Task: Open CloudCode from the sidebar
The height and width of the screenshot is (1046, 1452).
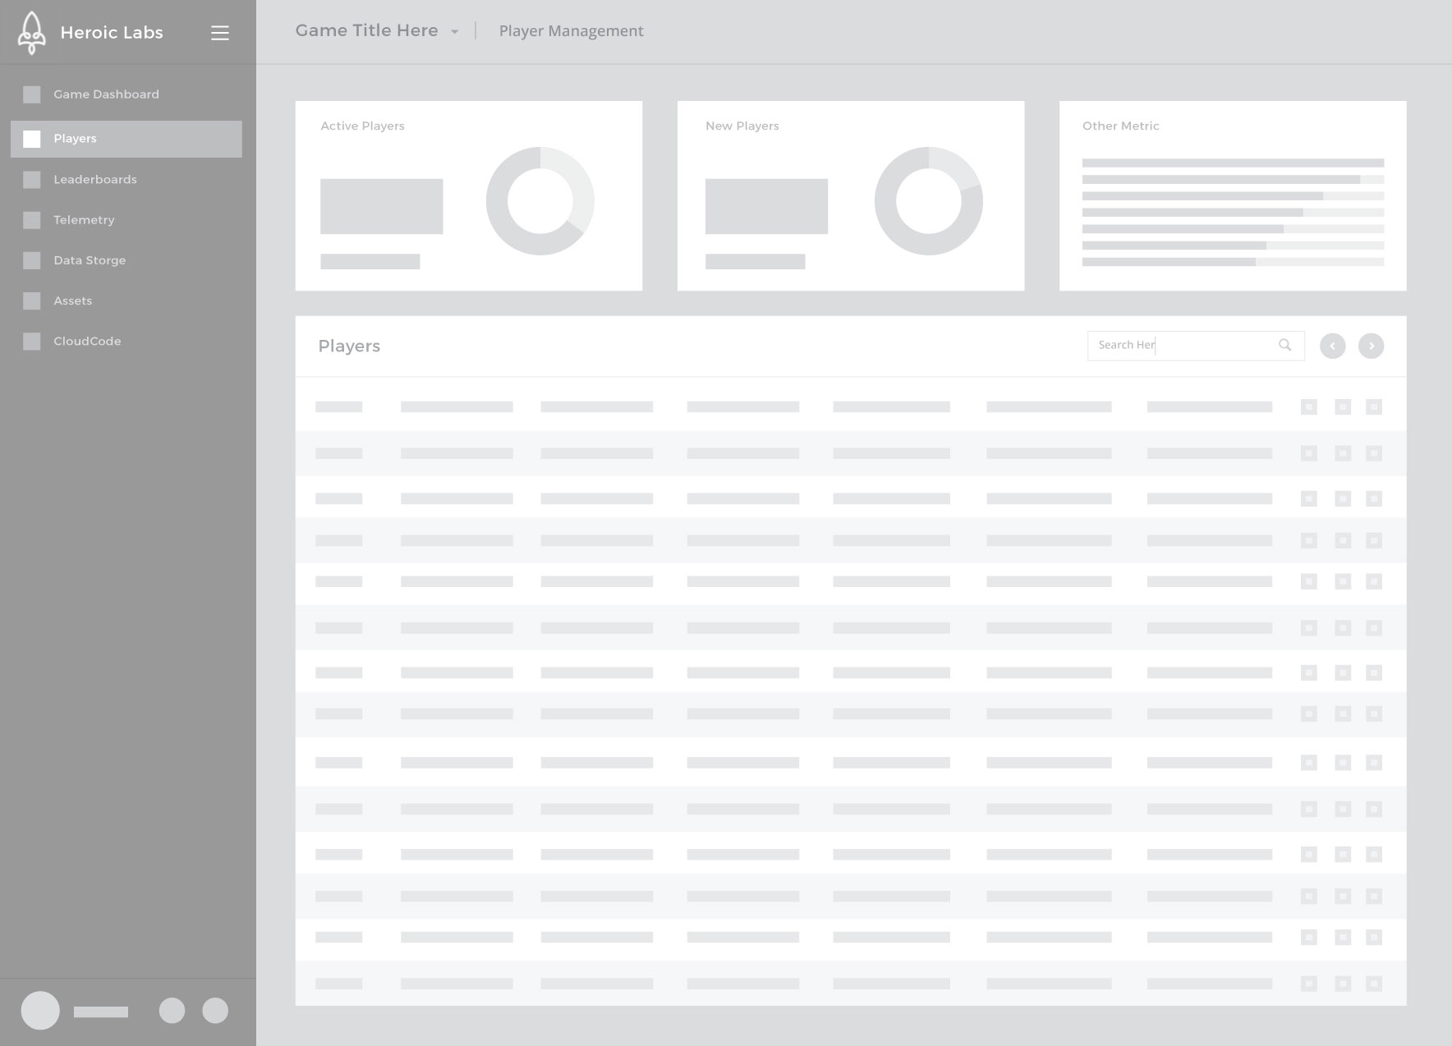Action: pyautogui.click(x=87, y=342)
